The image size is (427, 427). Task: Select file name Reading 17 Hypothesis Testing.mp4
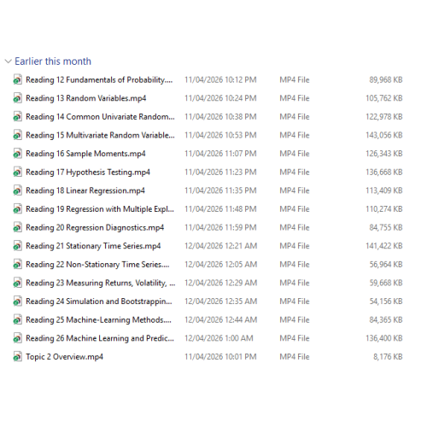point(88,173)
